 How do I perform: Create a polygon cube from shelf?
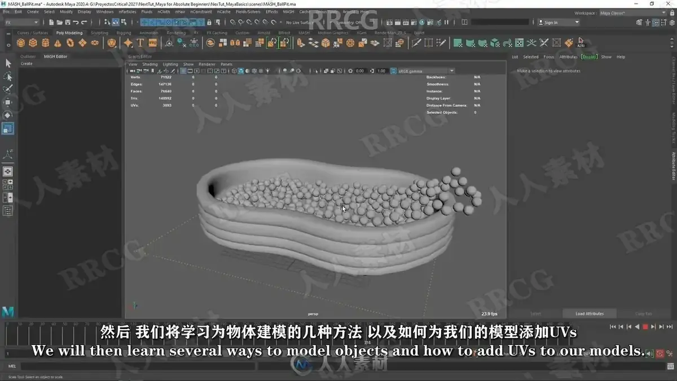[33, 43]
